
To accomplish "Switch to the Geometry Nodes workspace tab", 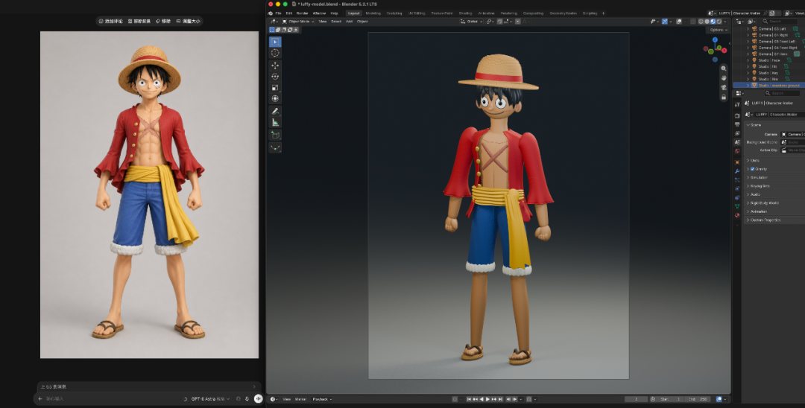I will tap(563, 13).
